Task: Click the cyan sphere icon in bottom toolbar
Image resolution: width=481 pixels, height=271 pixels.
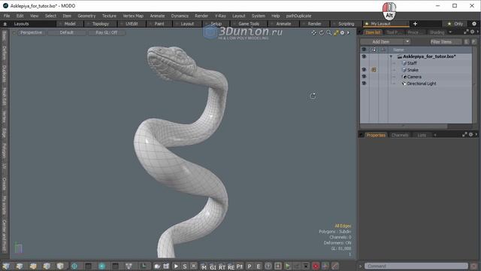Action: pyautogui.click(x=102, y=266)
